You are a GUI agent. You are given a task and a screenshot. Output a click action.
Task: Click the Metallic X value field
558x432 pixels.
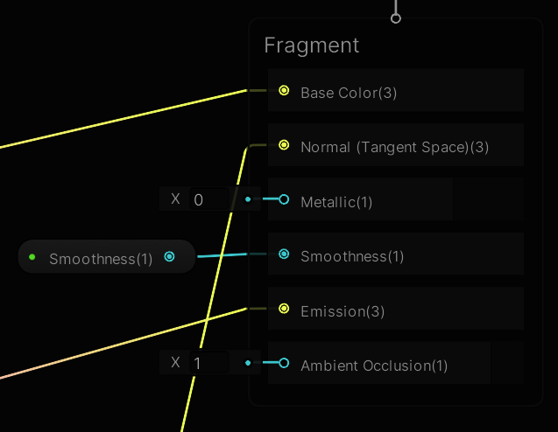click(x=211, y=199)
